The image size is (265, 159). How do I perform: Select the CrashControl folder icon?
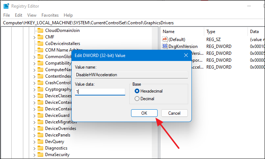40,83
